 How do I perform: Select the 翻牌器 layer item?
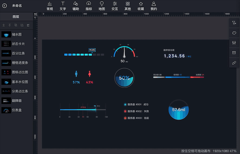tap(16, 101)
